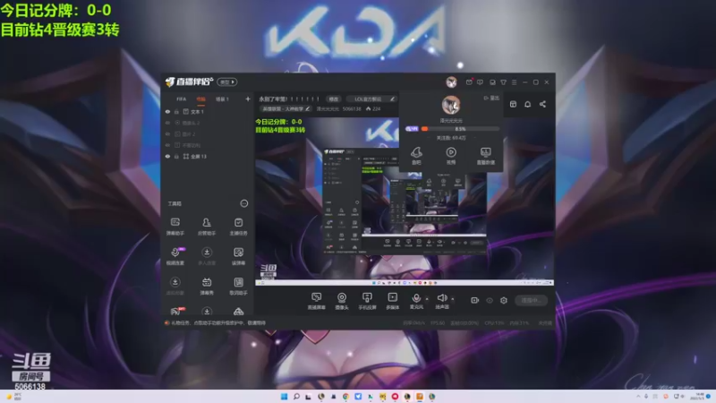Screen dimensions: 716x403
Task: Switch to the FIFA scene tab
Action: pyautogui.click(x=182, y=99)
